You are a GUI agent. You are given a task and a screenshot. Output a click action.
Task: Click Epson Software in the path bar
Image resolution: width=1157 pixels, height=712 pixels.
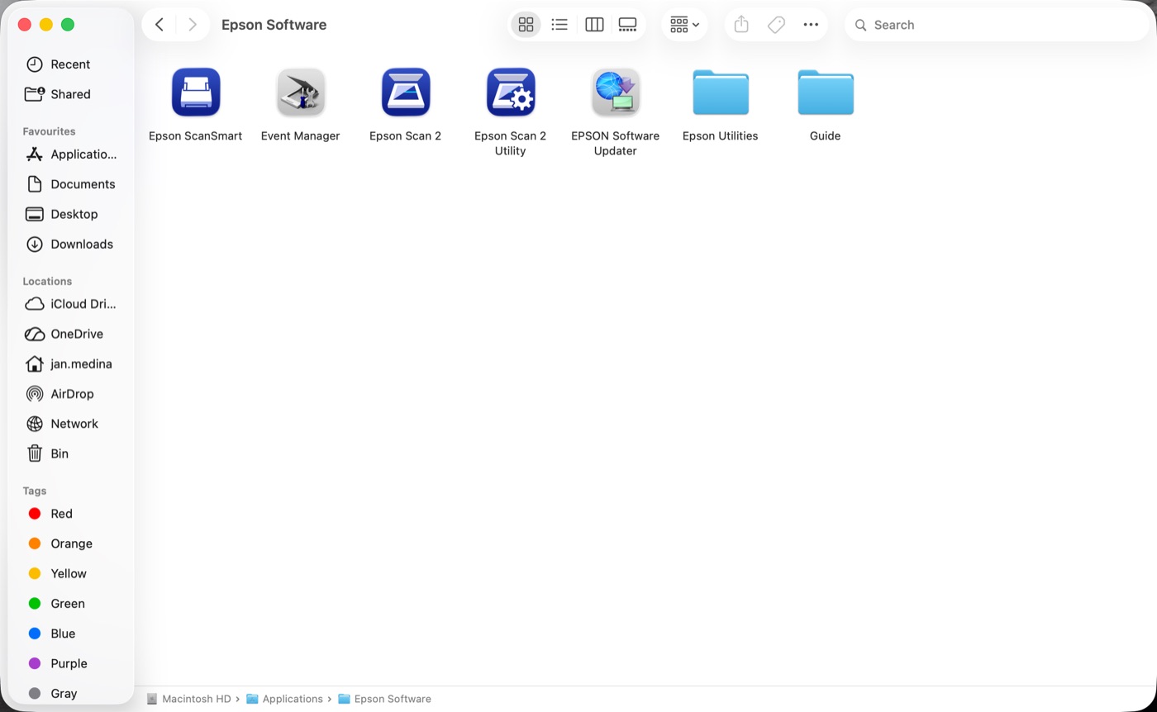click(384, 699)
